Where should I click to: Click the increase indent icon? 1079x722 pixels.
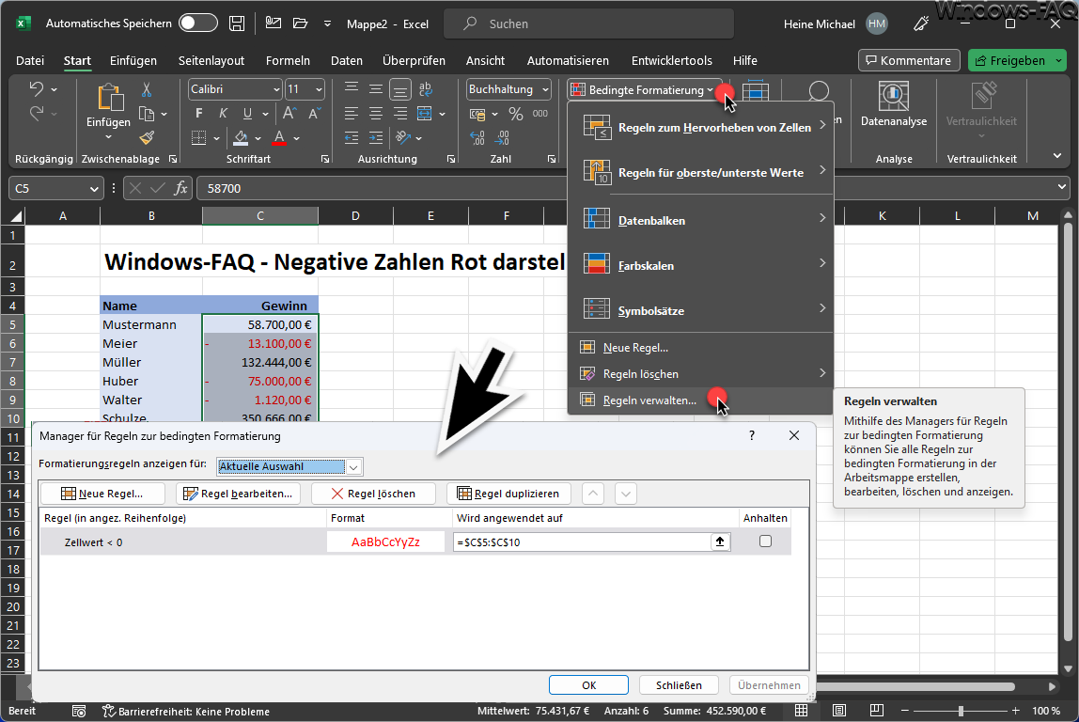[376, 137]
